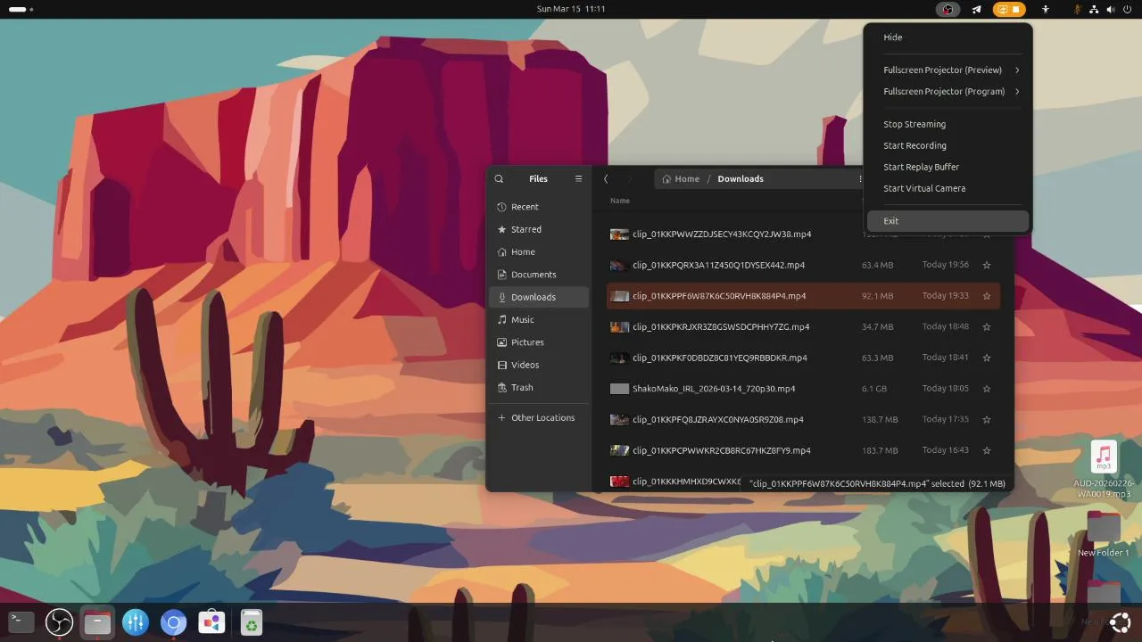Click Downloads in the path bar
The width and height of the screenshot is (1142, 642).
(741, 178)
